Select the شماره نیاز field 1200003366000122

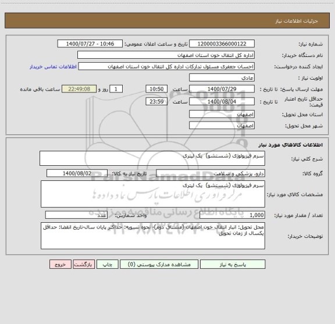click(x=222, y=44)
